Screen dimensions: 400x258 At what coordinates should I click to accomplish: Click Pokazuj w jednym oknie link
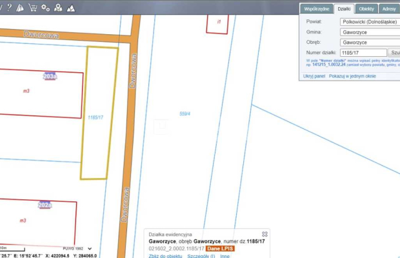pos(352,75)
